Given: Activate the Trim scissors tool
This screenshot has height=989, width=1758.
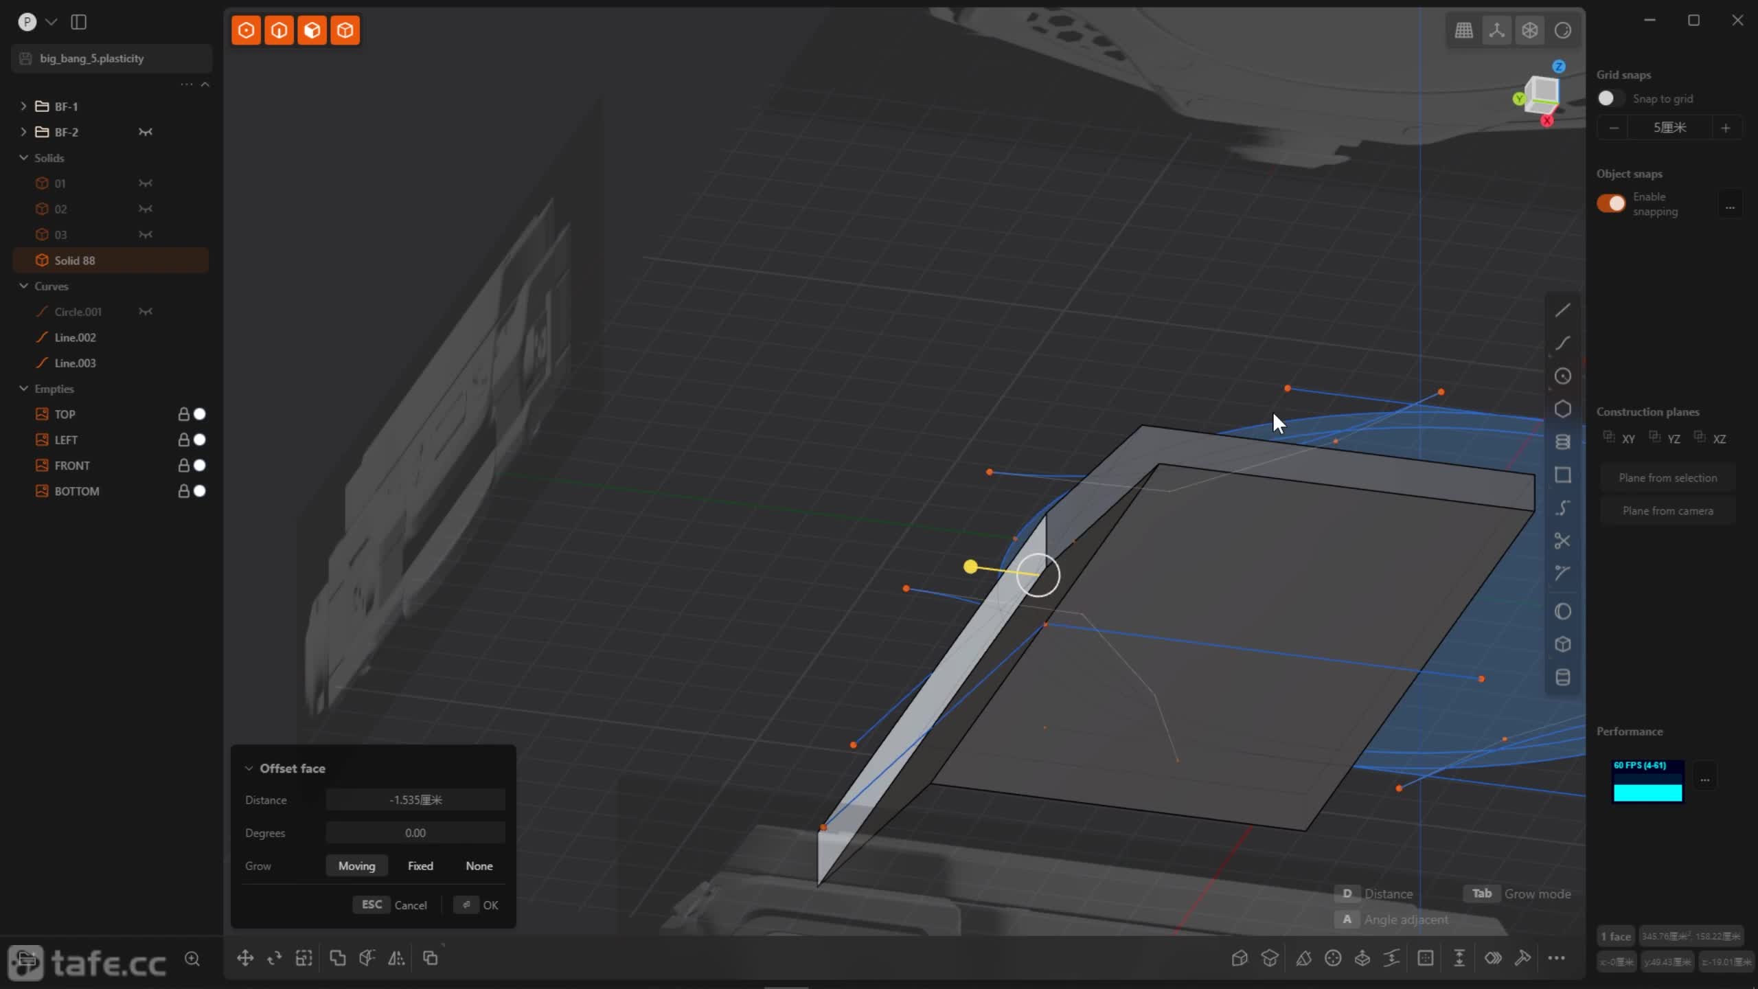Looking at the screenshot, I should tap(1562, 541).
